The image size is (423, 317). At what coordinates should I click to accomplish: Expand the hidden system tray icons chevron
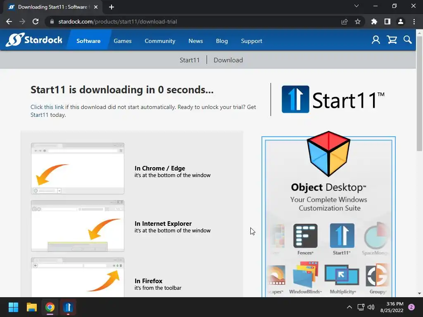pos(349,307)
